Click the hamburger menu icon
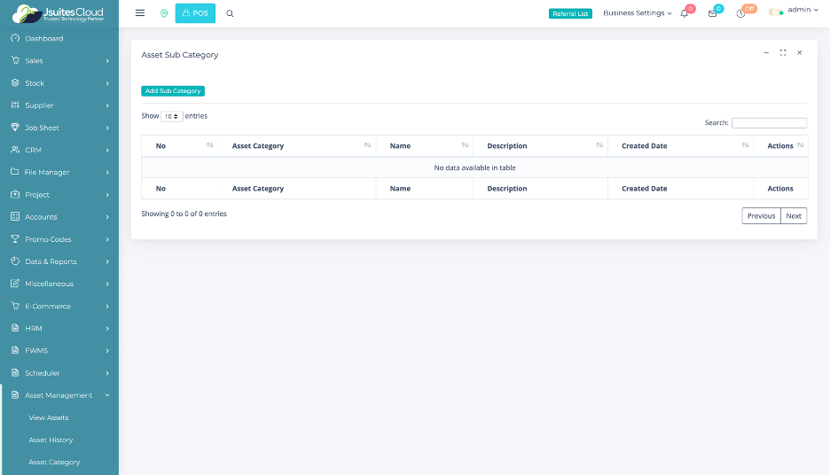Screen dimensions: 830x475 [140, 13]
